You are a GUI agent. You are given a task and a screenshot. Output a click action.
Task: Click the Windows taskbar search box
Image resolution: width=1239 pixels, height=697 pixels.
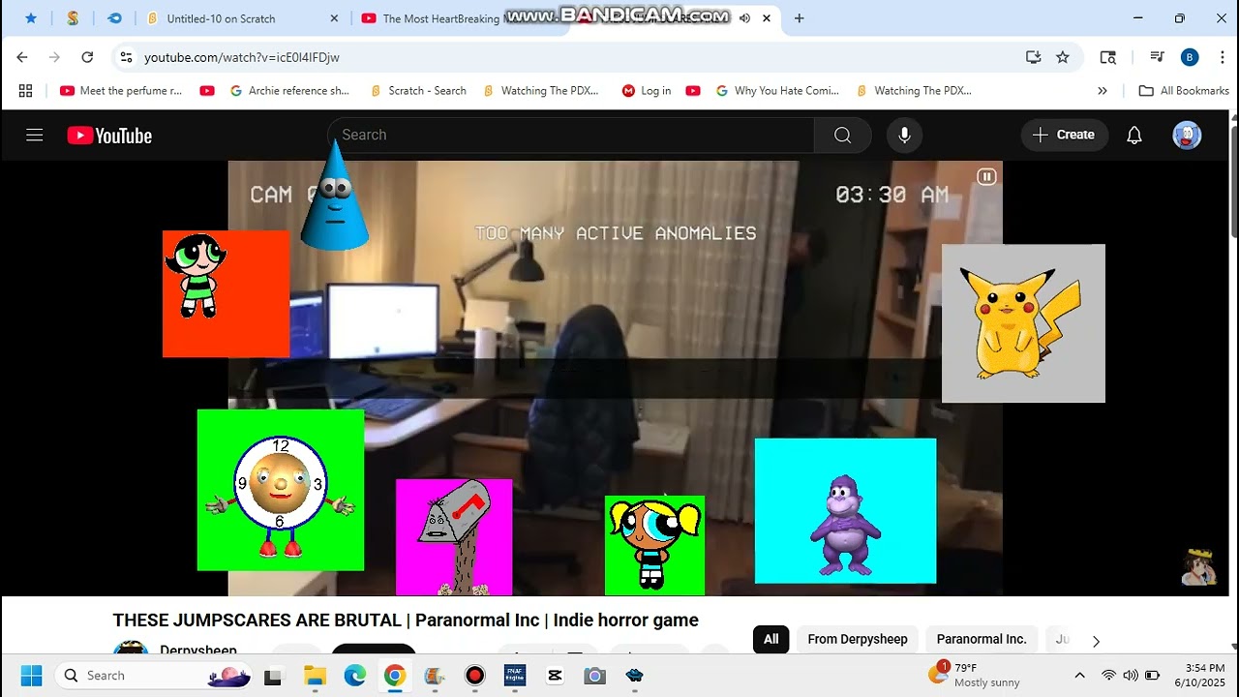coord(155,676)
